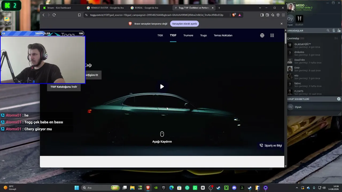Viewport: 342px width, 192px height.
Task: Open the Trugo navigation link
Action: tap(203, 35)
